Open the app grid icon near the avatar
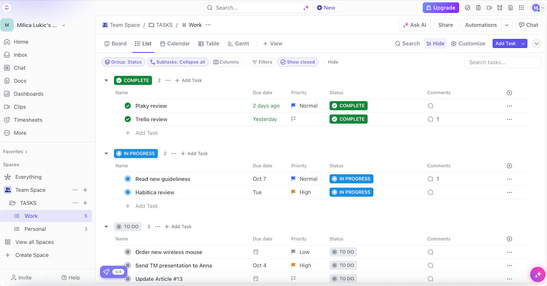Screen dimensions: 547x286 pos(522,8)
